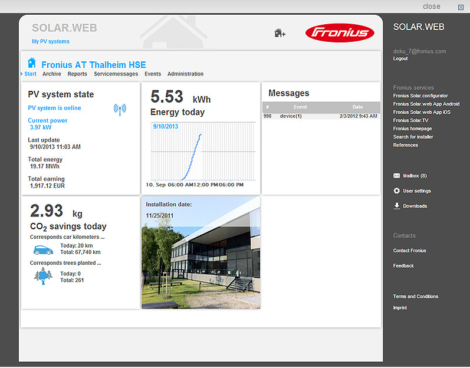Close the window with the X icon

coord(461,7)
